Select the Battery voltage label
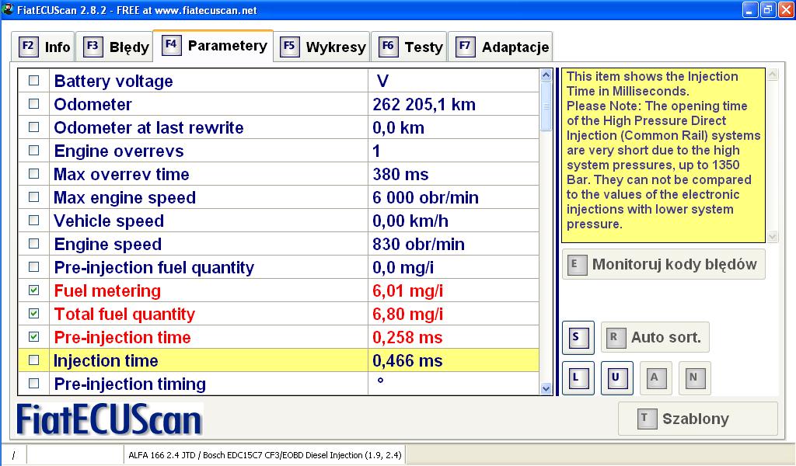 (113, 81)
